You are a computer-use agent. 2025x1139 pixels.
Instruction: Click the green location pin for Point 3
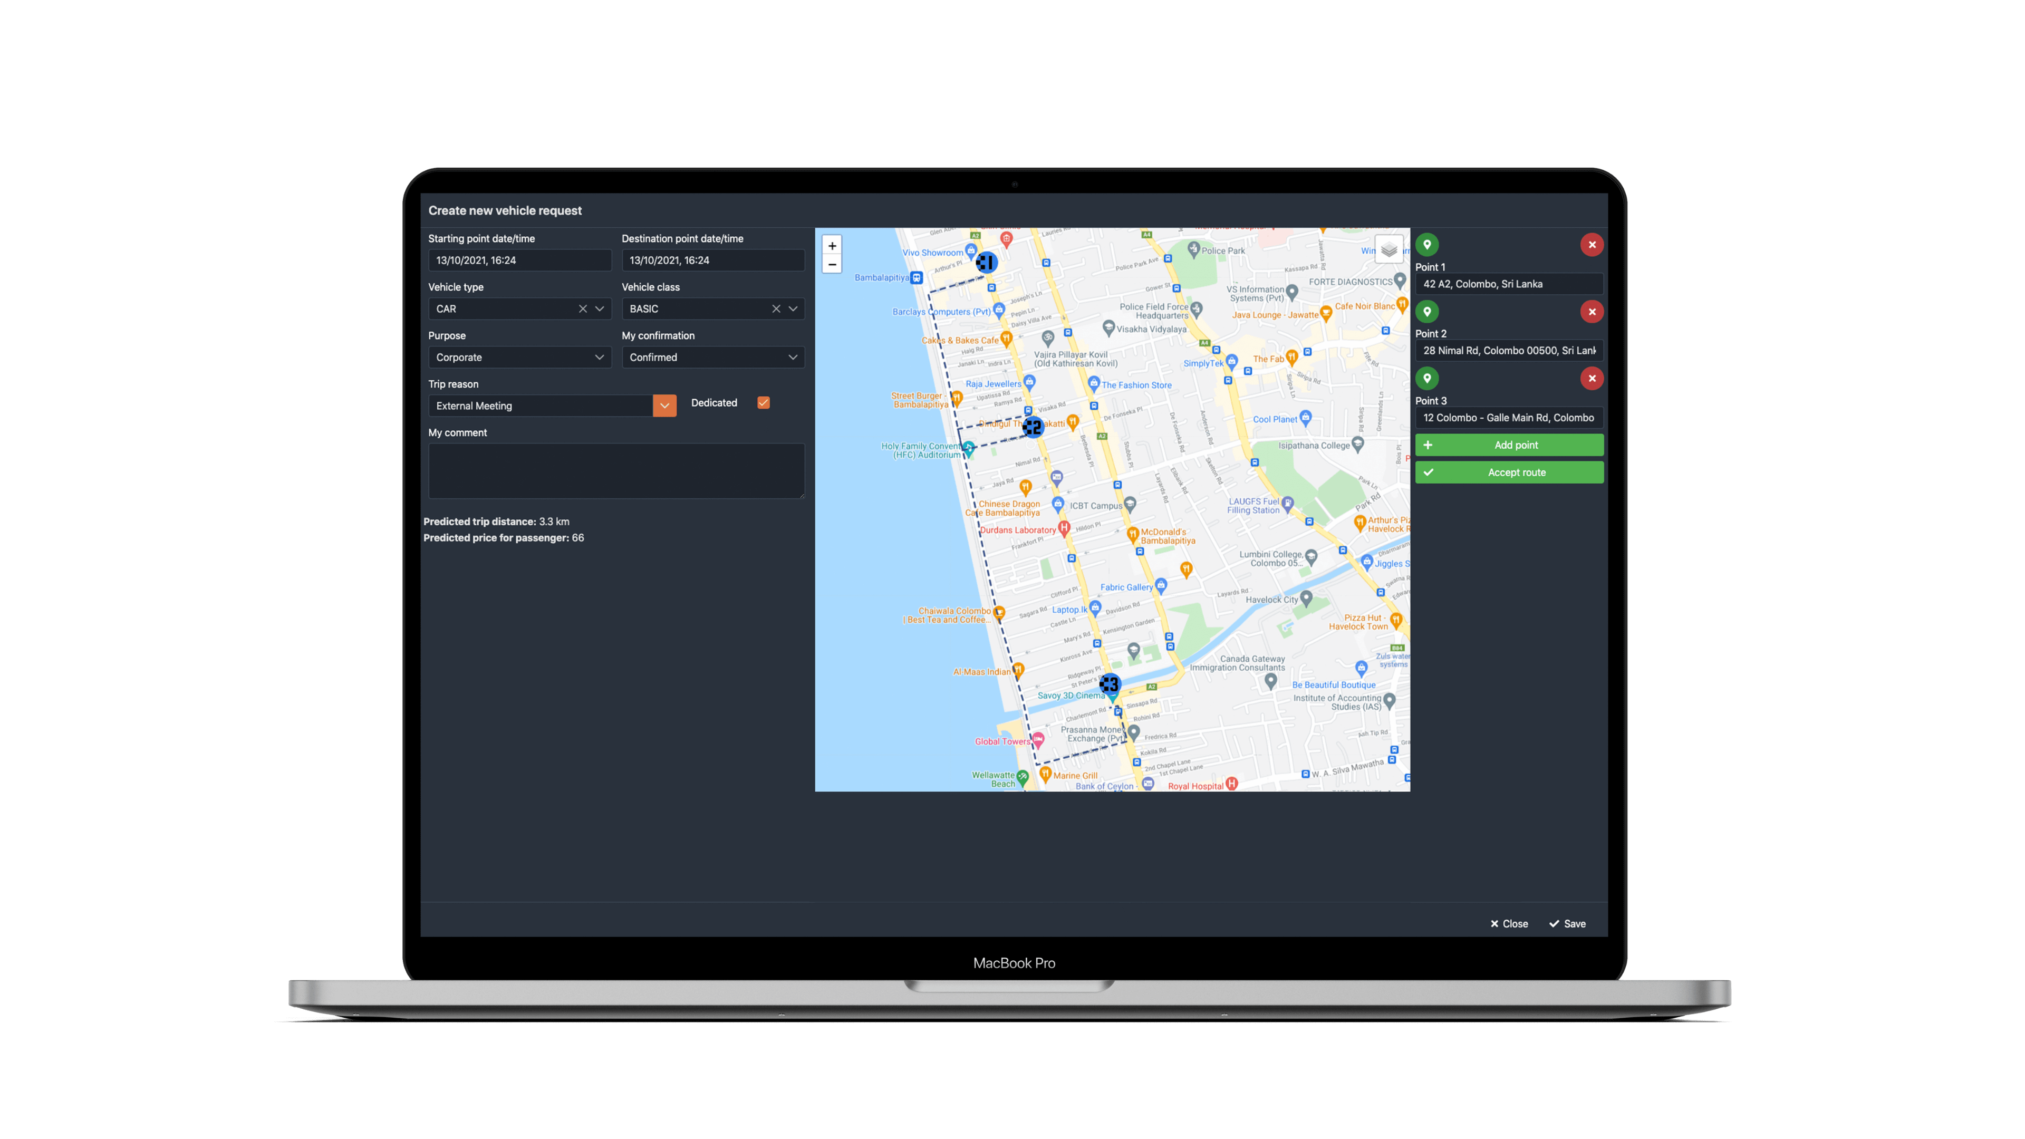pyautogui.click(x=1427, y=378)
